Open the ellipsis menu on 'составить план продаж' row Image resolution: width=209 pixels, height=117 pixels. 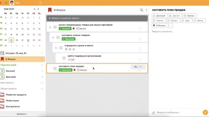pos(141,67)
